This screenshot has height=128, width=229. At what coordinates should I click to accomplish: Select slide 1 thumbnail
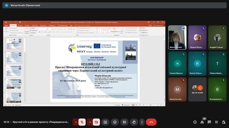pyautogui.click(x=14, y=44)
